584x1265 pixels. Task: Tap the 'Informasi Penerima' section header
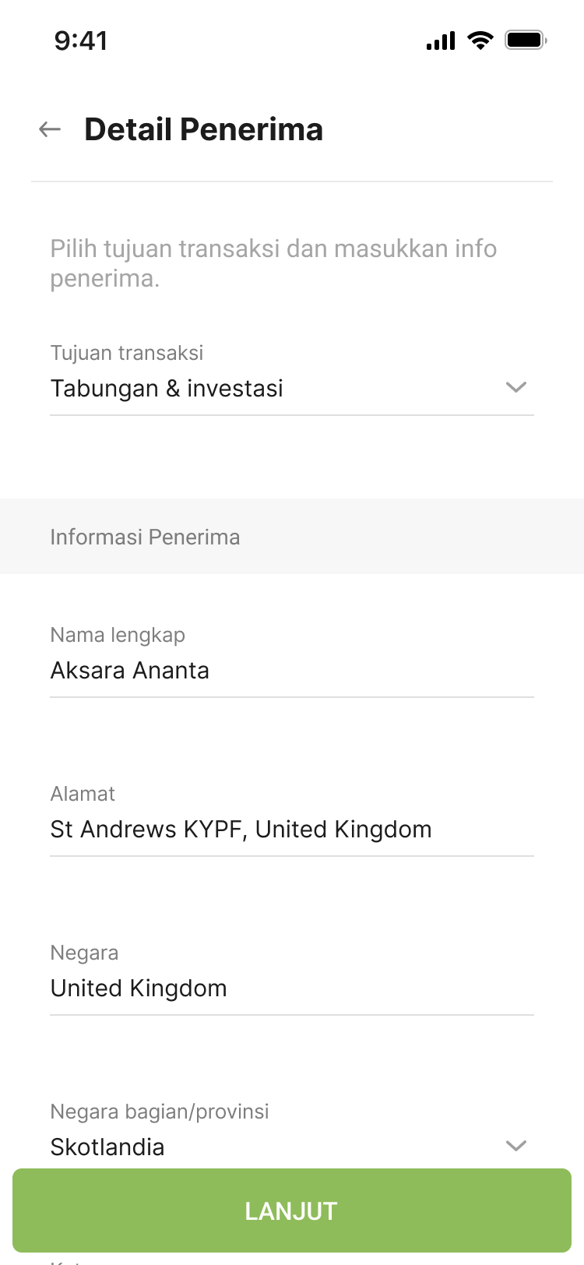pyautogui.click(x=145, y=537)
